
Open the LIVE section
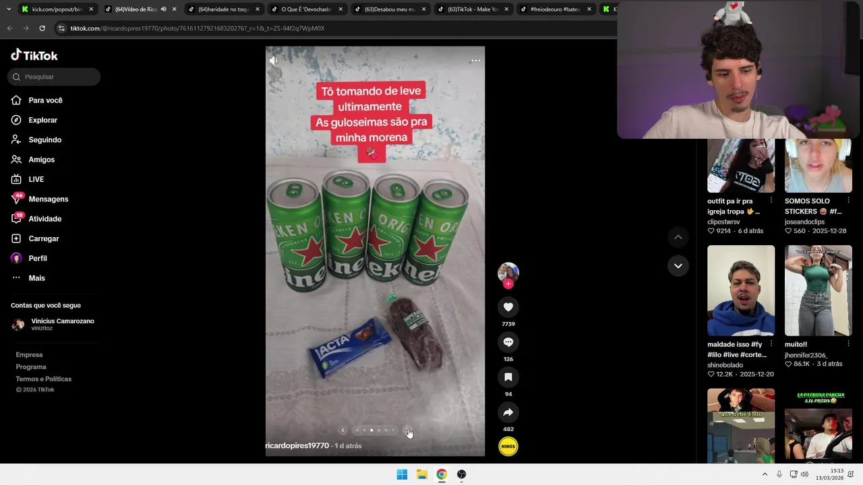(x=36, y=179)
